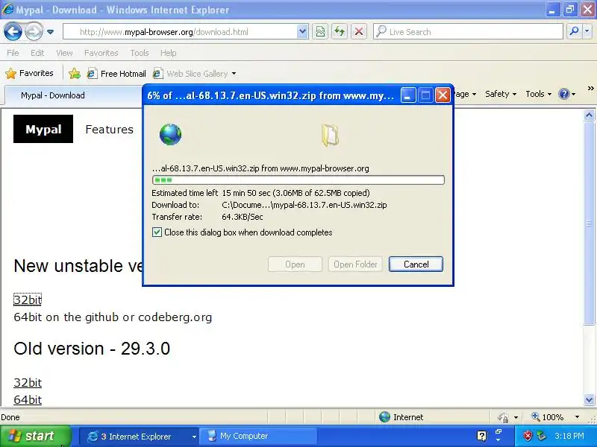Toggle the Compatibility View icon

(321, 32)
